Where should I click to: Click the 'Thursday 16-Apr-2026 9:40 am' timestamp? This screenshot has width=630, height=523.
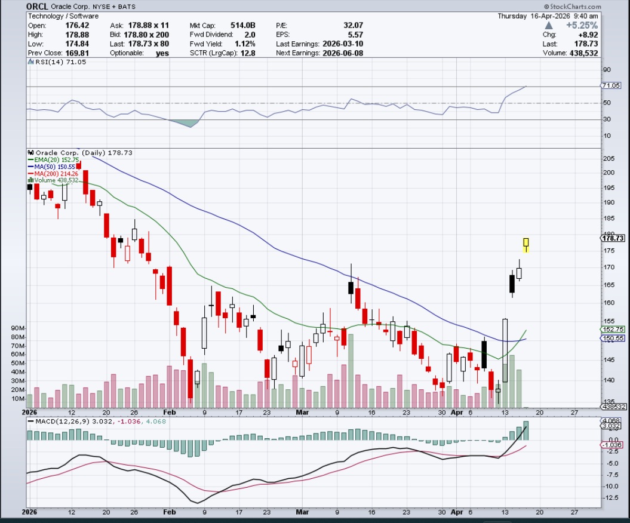pyautogui.click(x=548, y=16)
